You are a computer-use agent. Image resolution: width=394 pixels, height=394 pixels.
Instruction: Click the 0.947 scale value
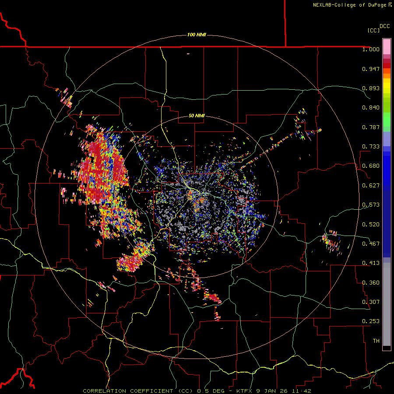pyautogui.click(x=371, y=69)
